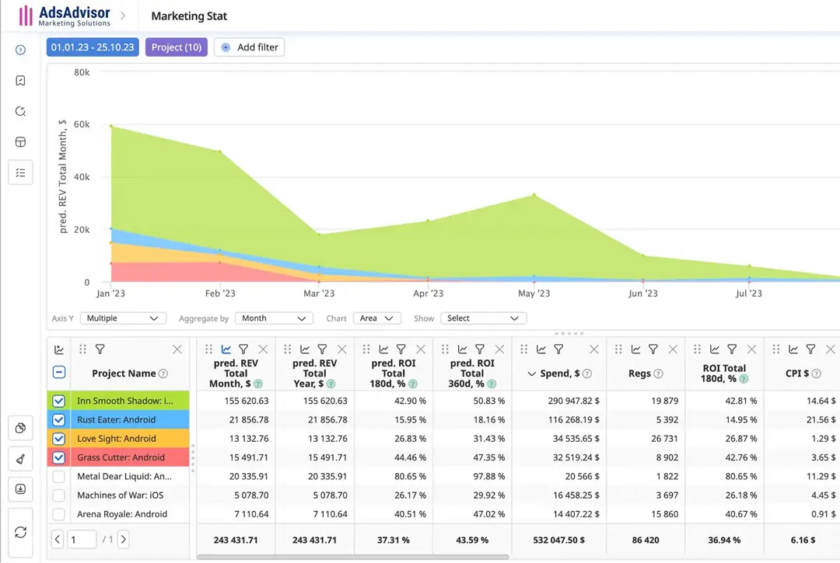
Task: Click the download icon in sidebar
Action: point(20,489)
